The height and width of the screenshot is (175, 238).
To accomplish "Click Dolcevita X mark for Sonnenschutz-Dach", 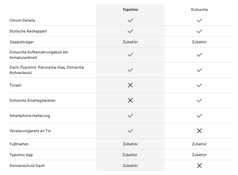I will [199, 166].
